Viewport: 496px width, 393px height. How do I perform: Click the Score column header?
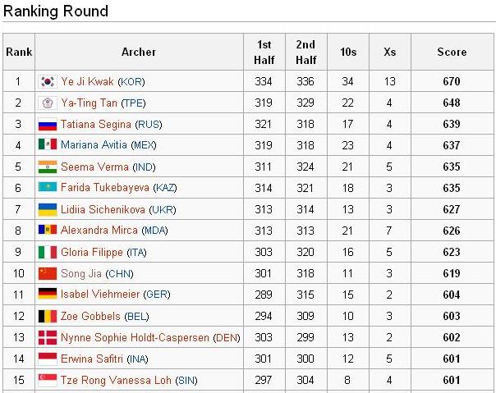click(451, 52)
